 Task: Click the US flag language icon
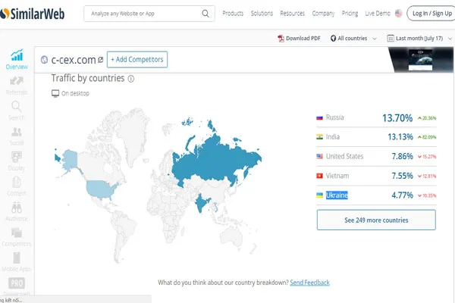(399, 14)
